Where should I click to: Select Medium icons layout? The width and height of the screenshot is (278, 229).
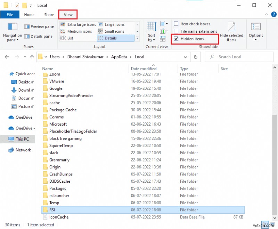pyautogui.click(x=76, y=31)
